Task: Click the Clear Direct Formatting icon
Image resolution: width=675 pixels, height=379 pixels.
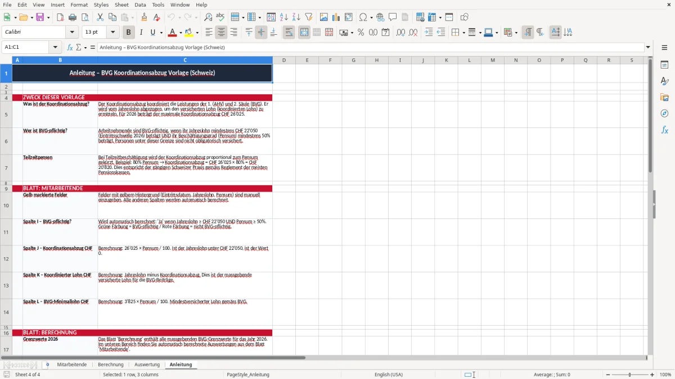Action: pos(157,17)
